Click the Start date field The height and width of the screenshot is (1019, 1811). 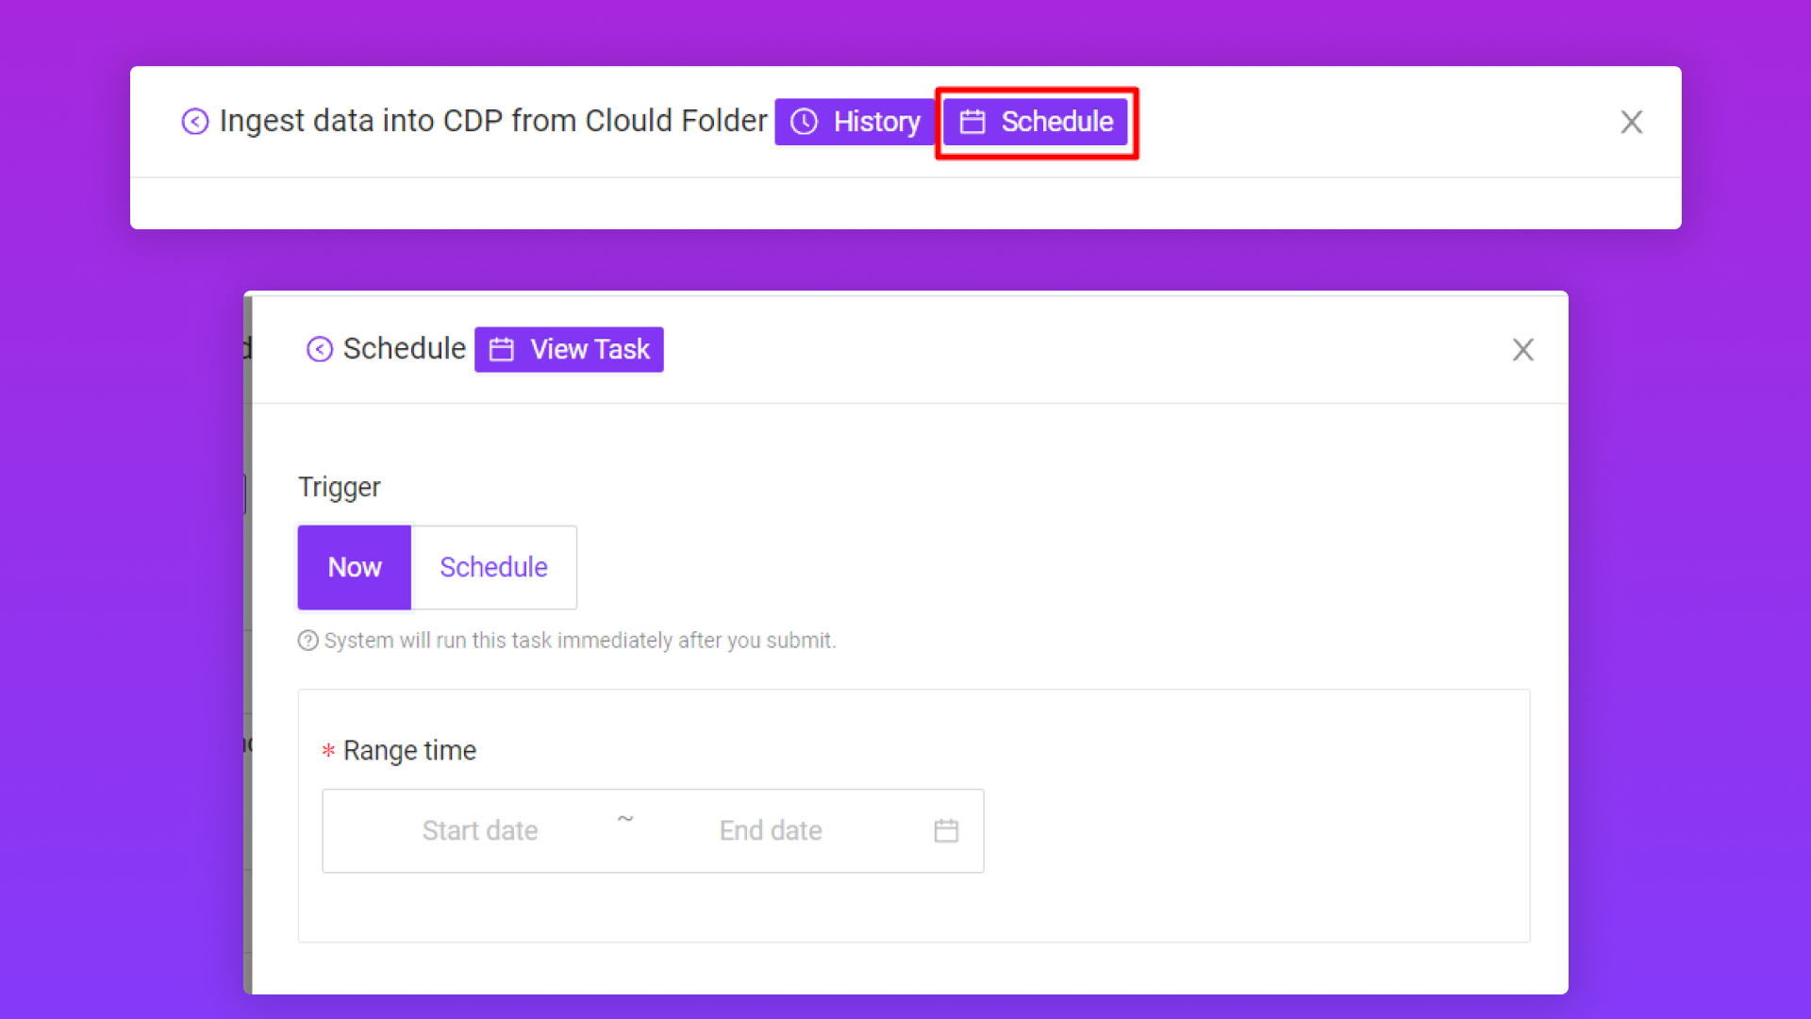479,830
